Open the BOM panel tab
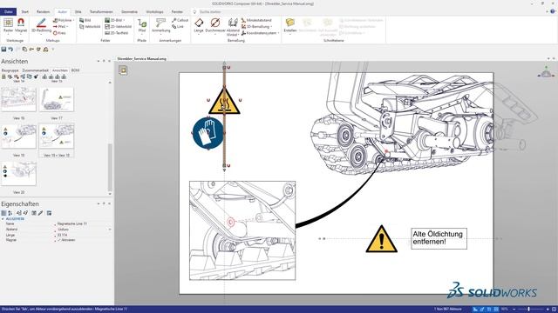The height and width of the screenshot is (313, 558). [75, 70]
